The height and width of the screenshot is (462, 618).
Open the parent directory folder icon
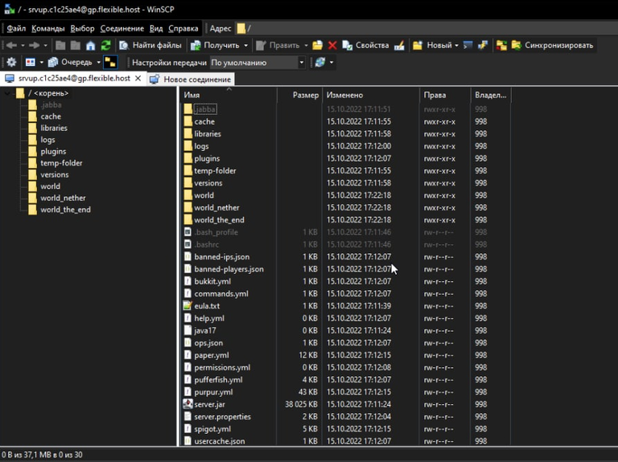point(60,45)
